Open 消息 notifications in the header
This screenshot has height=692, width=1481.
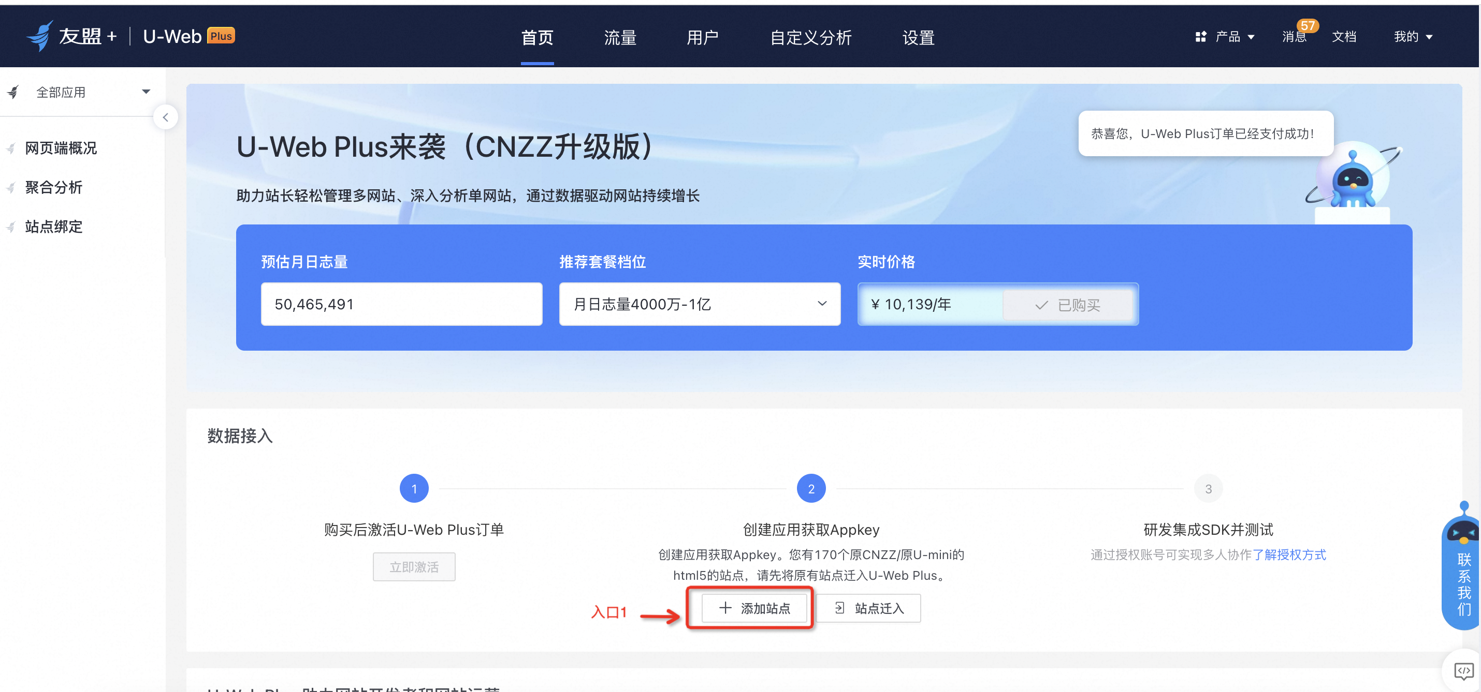[1294, 37]
